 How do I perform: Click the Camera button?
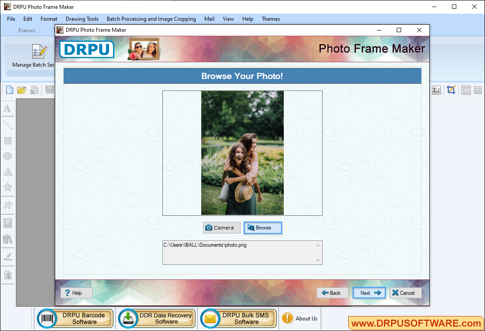222,228
